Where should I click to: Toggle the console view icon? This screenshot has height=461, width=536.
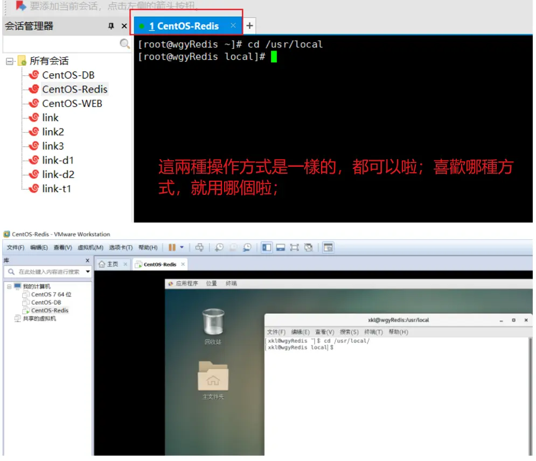tap(328, 247)
